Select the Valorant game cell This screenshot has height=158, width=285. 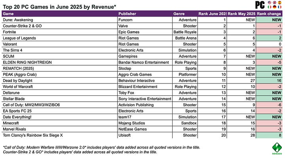coord(60,44)
